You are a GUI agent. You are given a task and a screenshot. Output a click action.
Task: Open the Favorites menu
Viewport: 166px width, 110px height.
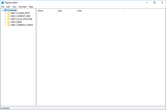pyautogui.click(x=22, y=7)
